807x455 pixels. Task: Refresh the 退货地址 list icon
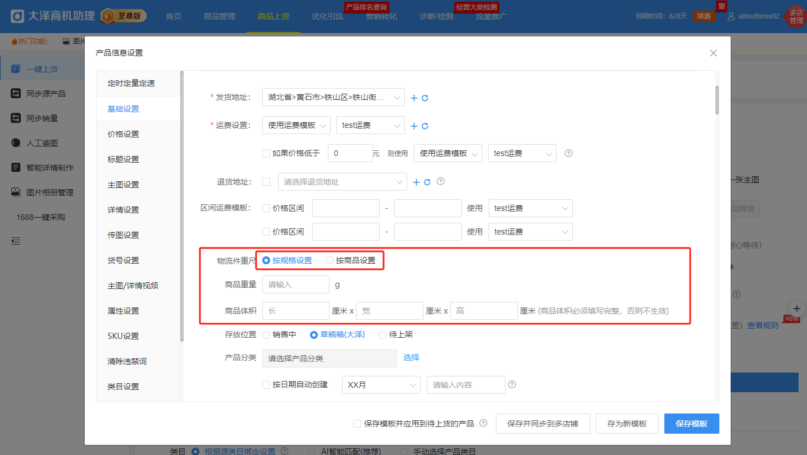pos(427,182)
